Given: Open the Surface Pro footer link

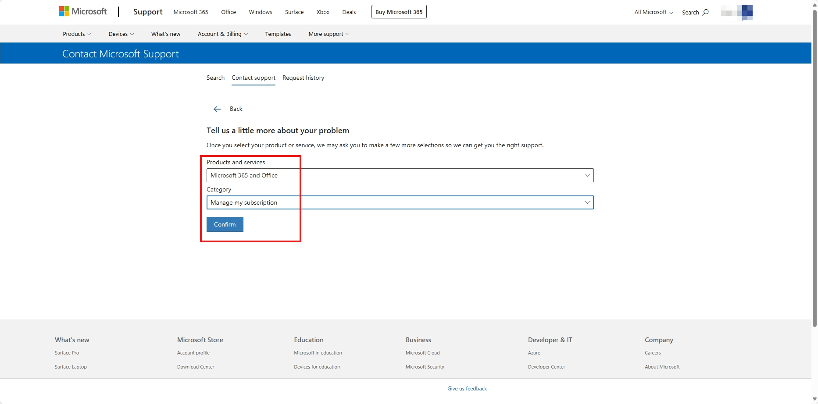Looking at the screenshot, I should click(x=67, y=353).
